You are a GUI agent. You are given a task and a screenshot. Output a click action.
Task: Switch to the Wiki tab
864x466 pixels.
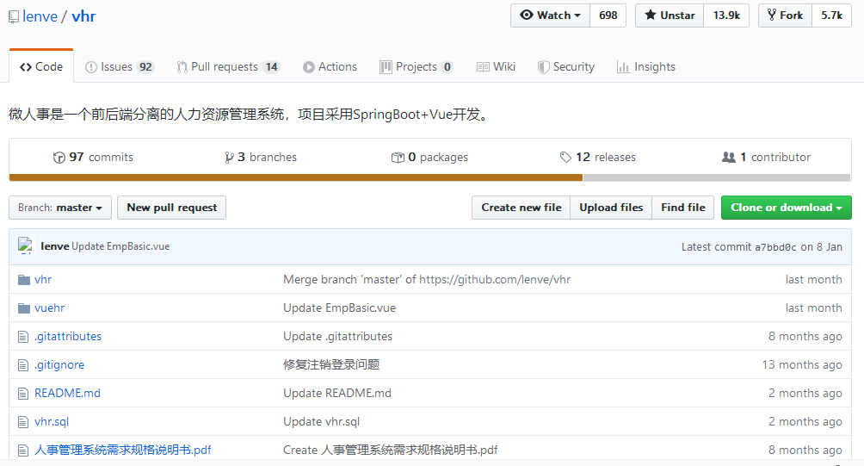(x=496, y=66)
